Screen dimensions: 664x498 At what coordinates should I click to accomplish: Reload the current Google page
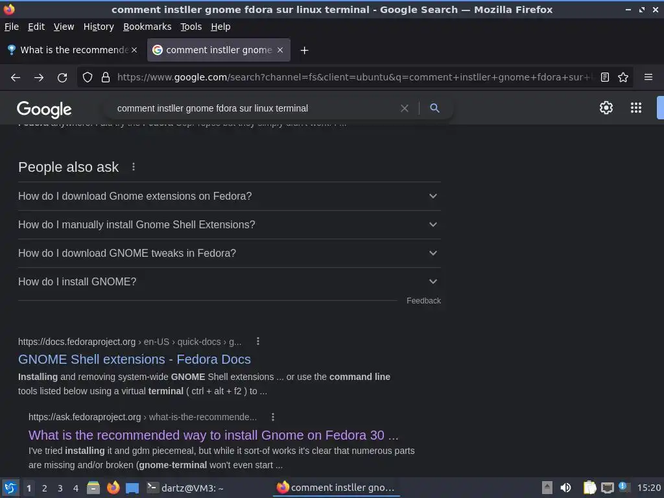[62, 78]
